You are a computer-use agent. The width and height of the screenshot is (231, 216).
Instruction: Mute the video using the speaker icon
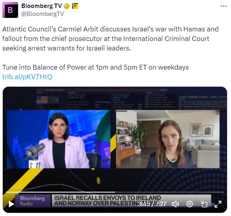(x=175, y=204)
